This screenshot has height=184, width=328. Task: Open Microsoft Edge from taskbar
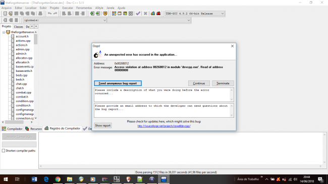[46, 179]
